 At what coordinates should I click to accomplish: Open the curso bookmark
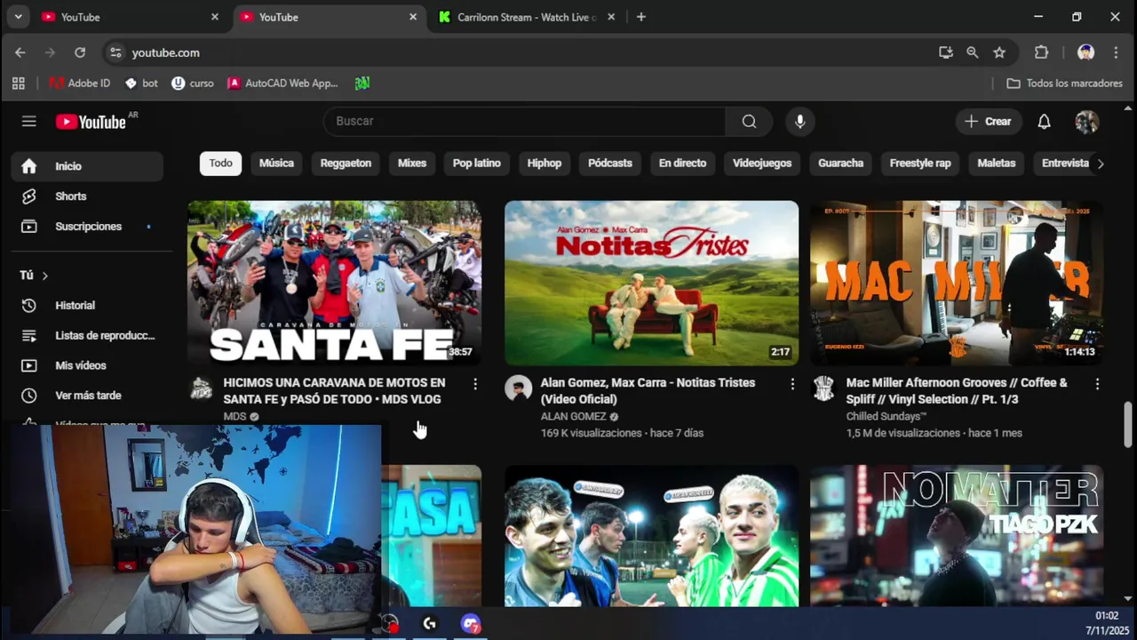click(193, 84)
